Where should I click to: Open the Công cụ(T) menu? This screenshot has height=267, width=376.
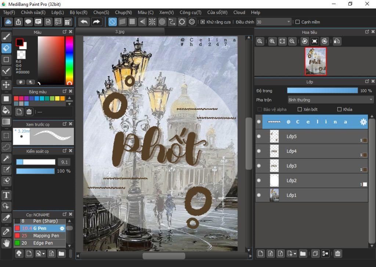click(190, 12)
